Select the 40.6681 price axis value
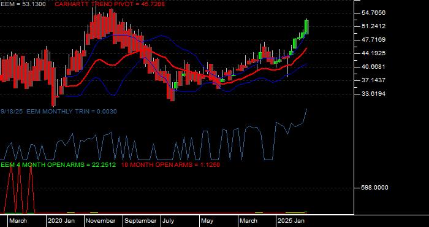 tap(373, 67)
